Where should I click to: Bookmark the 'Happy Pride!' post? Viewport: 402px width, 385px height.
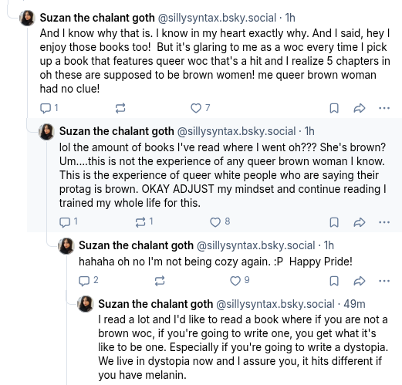click(334, 281)
